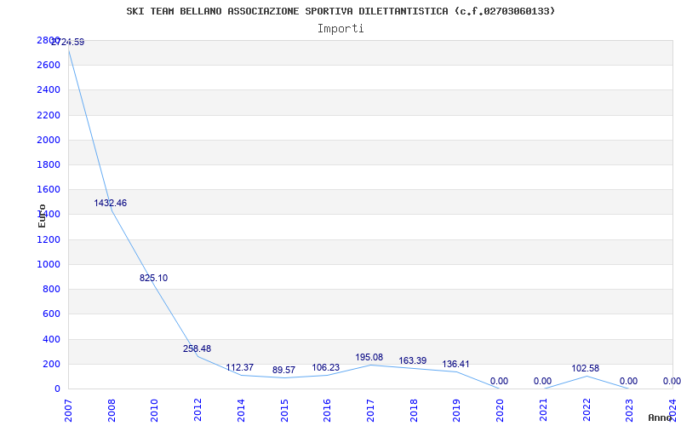
Task: Click the 2000 tick on the y-axis
Action: [x=49, y=140]
